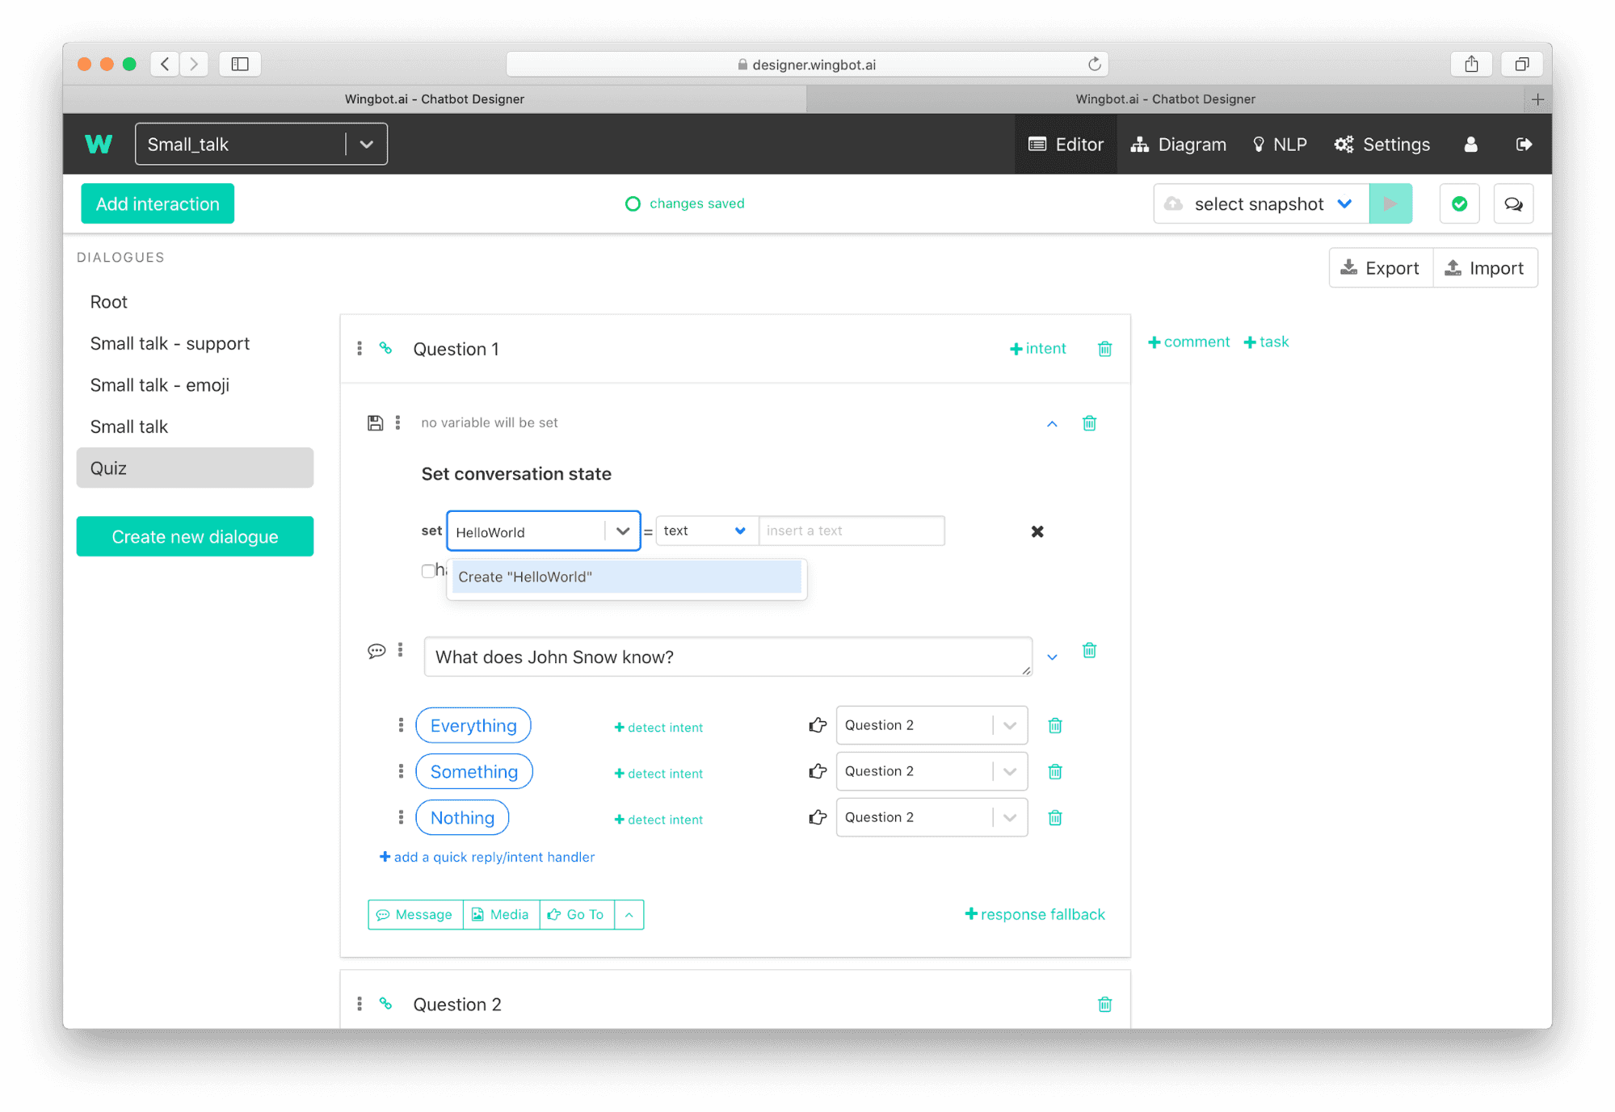This screenshot has width=1615, height=1112.
Task: Click the save variable floppy icon
Action: tap(375, 423)
